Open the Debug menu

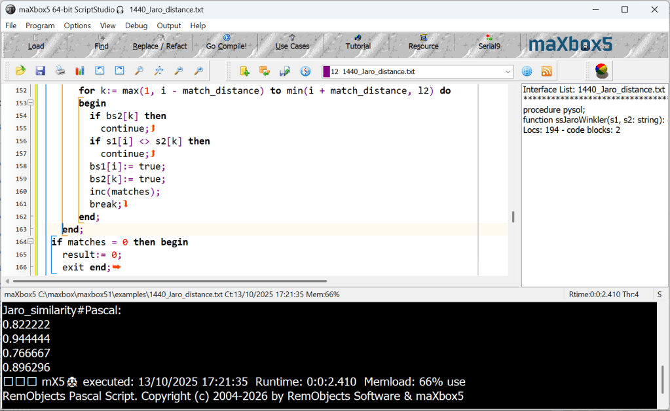[136, 26]
